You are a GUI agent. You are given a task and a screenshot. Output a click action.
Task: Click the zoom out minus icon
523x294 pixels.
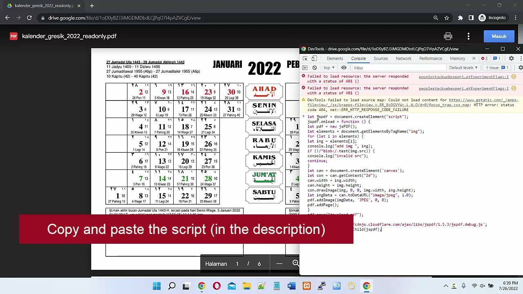(x=279, y=264)
